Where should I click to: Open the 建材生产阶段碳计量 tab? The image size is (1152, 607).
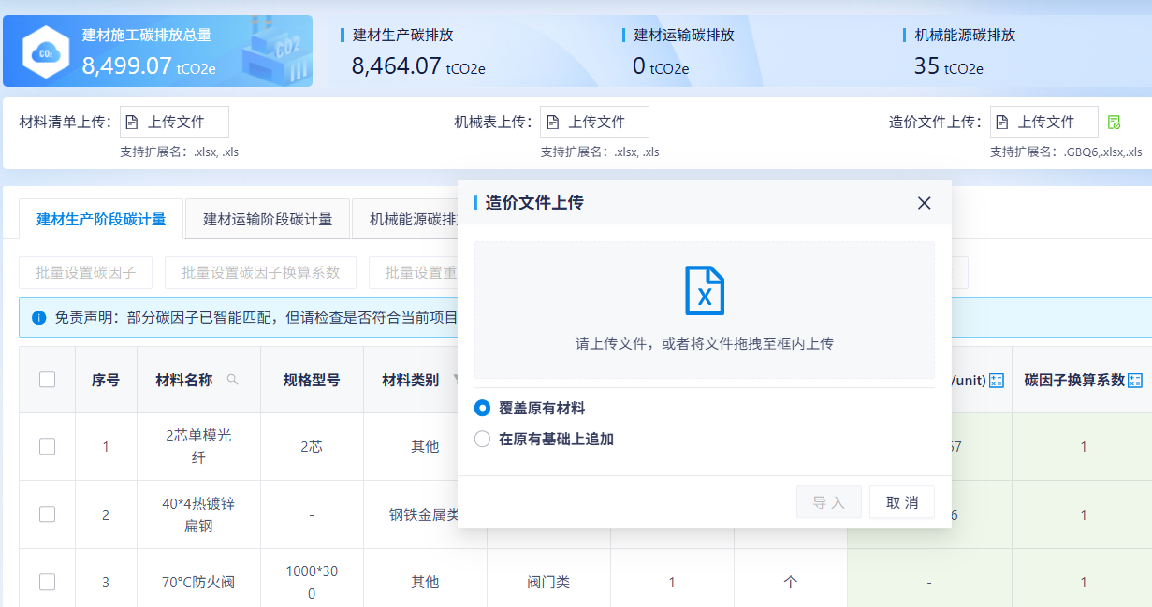pos(101,220)
